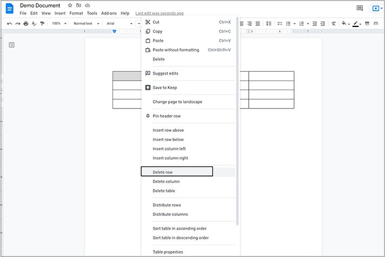This screenshot has height=257, width=385.
Task: Choose Insert row below
Action: click(x=188, y=139)
